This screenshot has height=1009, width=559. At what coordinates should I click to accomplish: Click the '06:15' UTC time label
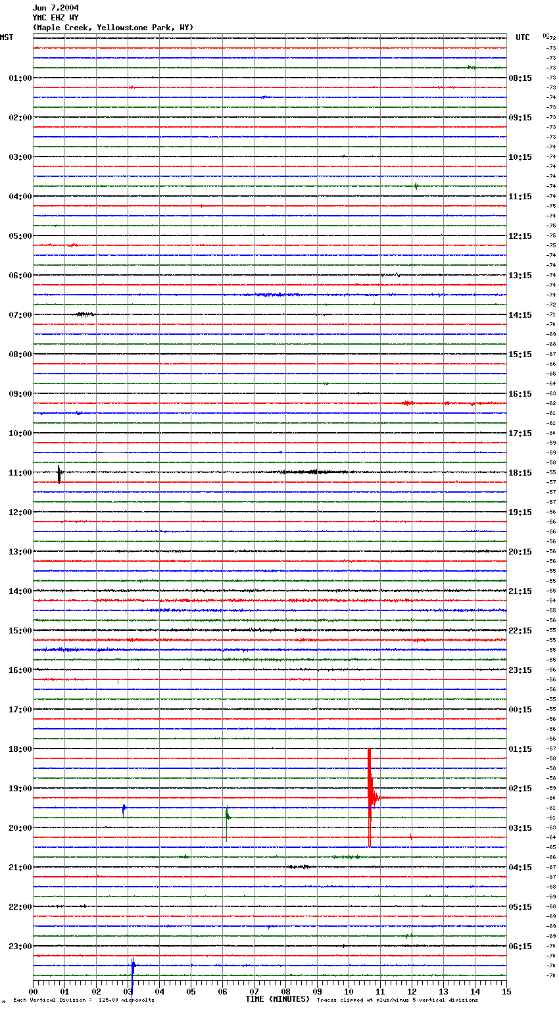coord(520,947)
